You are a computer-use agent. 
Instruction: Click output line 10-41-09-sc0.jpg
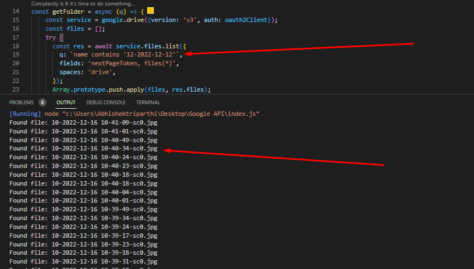tap(83, 123)
